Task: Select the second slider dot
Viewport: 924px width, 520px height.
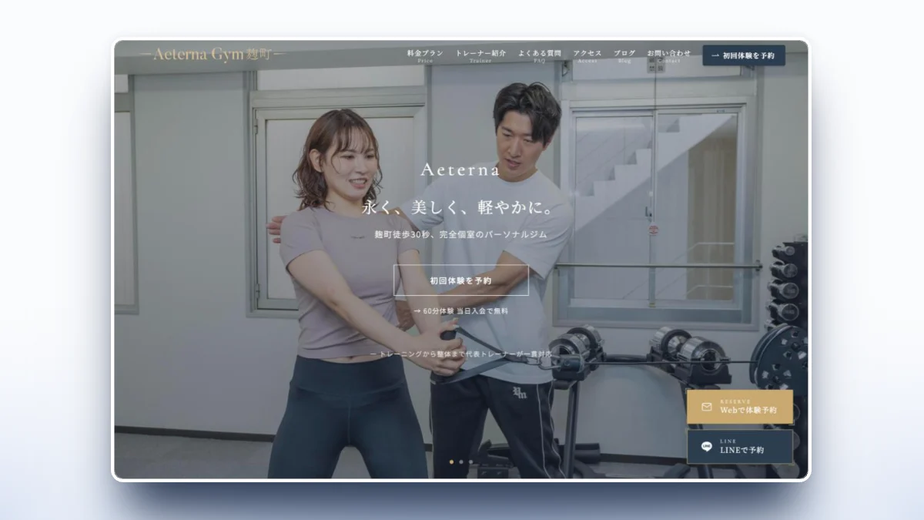Action: 461,462
